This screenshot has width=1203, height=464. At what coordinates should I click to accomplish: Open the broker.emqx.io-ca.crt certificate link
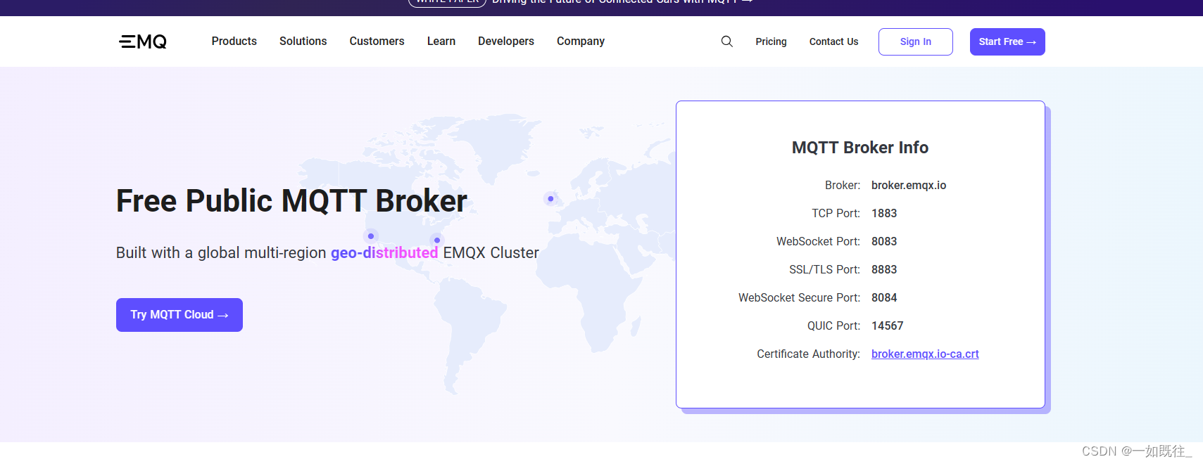point(925,354)
